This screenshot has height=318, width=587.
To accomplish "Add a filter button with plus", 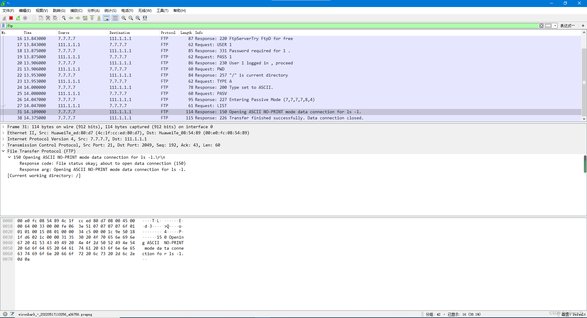I will coord(583,26).
